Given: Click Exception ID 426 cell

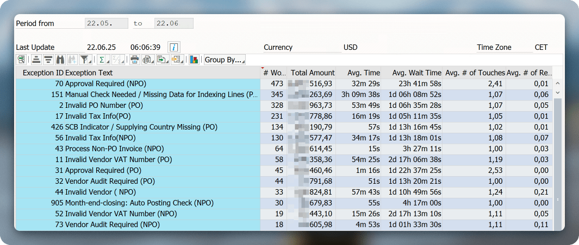Looking at the screenshot, I should click(x=41, y=127).
